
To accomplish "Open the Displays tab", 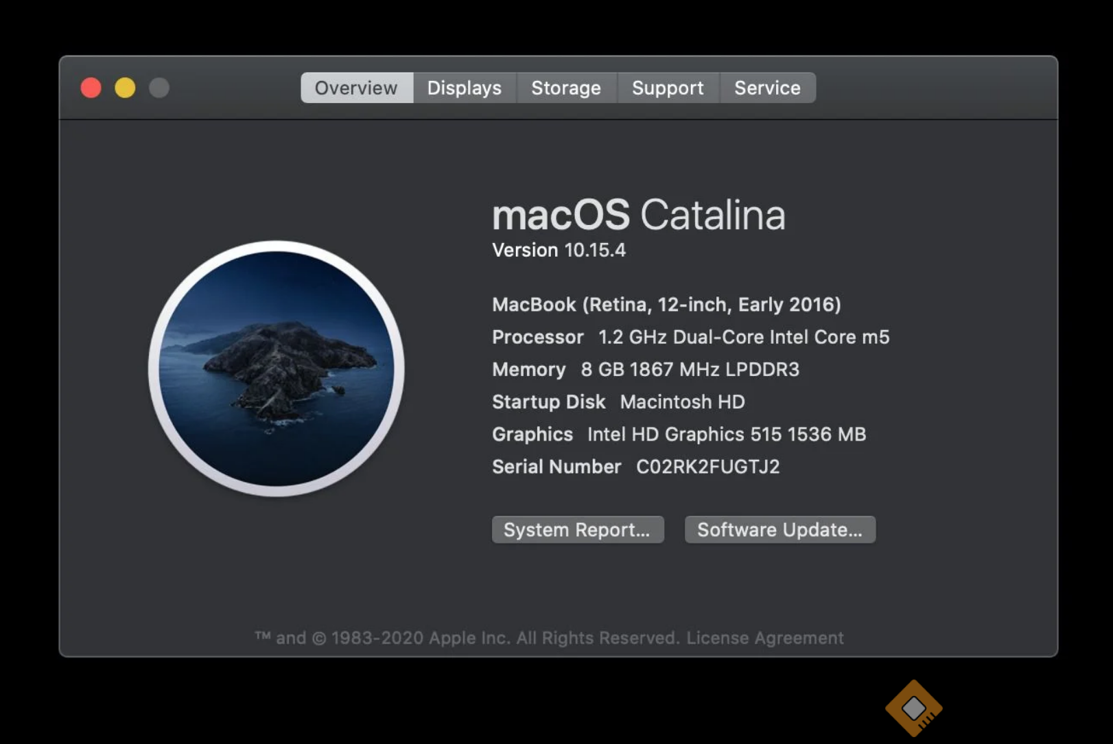I will [x=464, y=88].
